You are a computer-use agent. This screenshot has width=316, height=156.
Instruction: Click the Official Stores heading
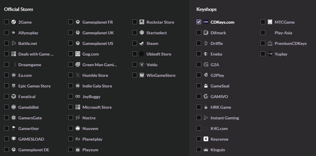[18, 9]
